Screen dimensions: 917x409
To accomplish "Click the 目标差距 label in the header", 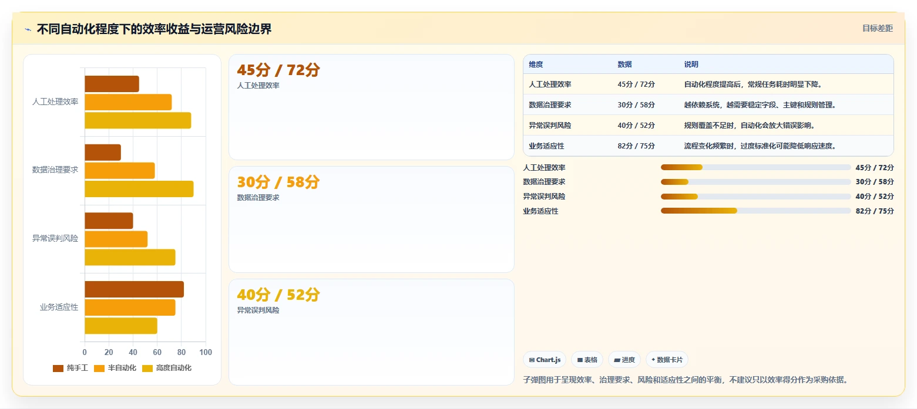I will pos(877,28).
